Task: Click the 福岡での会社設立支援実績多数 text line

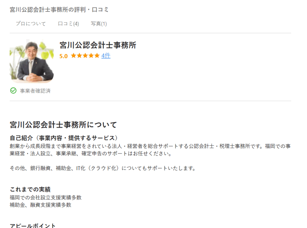Action: coord(46,198)
